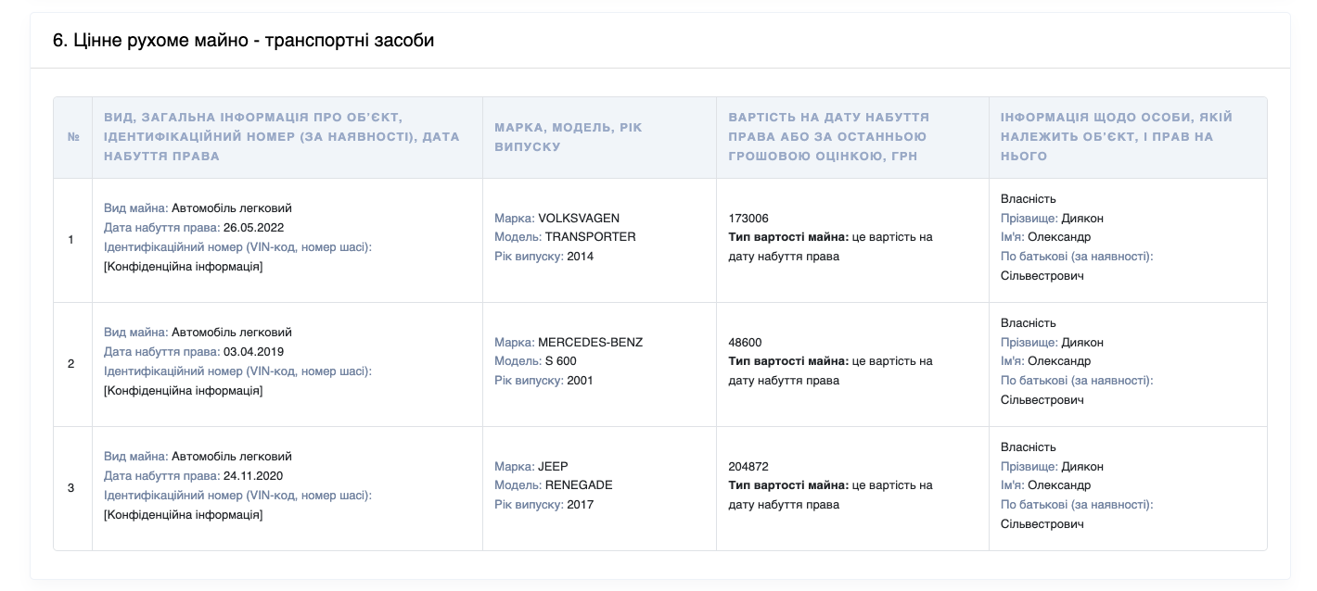This screenshot has height=591, width=1317.
Task: Click the 'Інформація щодо особи' column header
Action: (x=1128, y=137)
